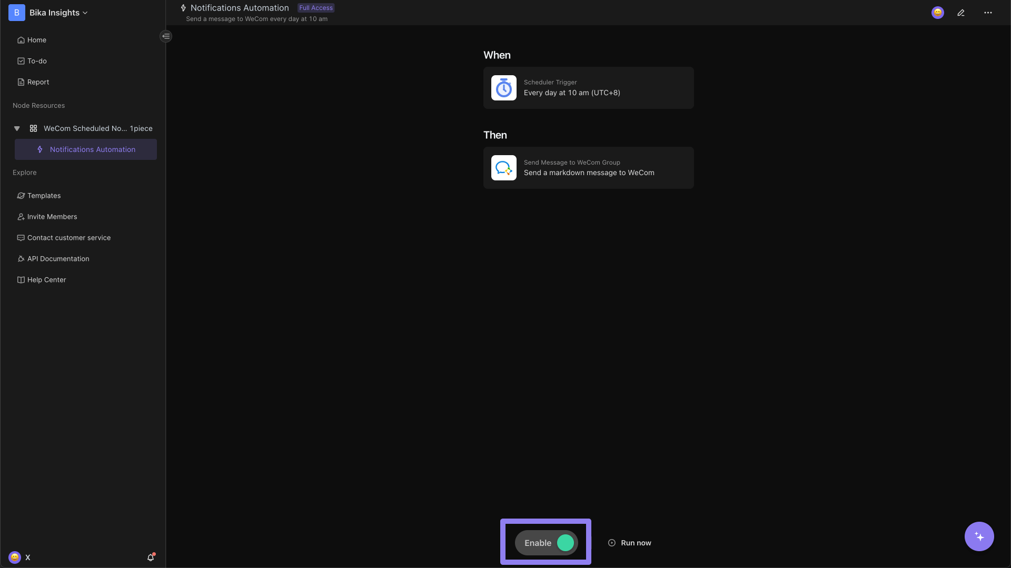Open the three-dot overflow menu header
Image resolution: width=1011 pixels, height=568 pixels.
pyautogui.click(x=988, y=13)
